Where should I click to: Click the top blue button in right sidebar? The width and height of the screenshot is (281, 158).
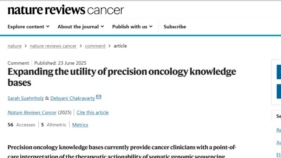click(x=279, y=72)
